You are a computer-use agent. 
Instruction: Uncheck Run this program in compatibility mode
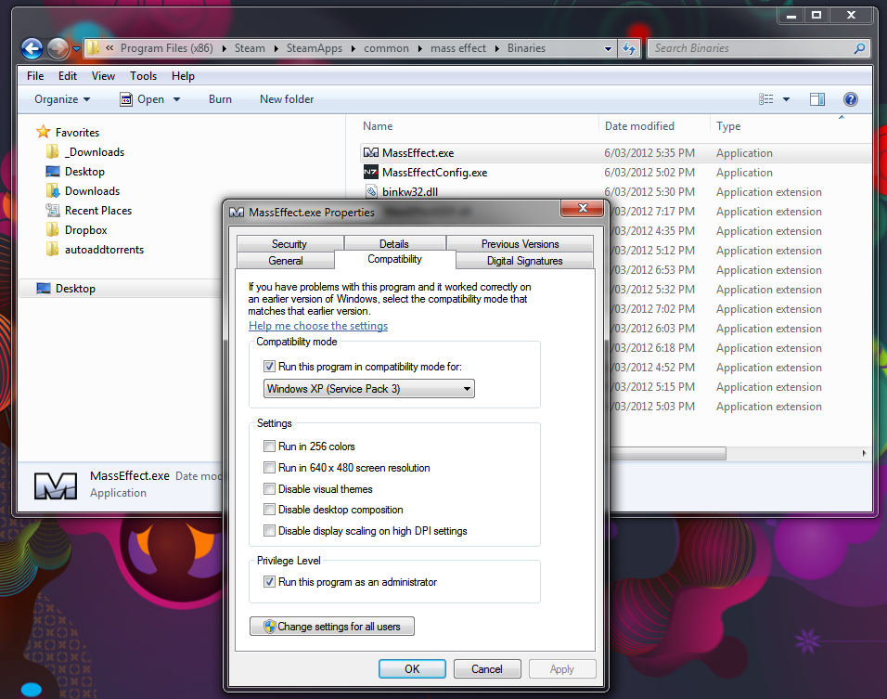(270, 368)
